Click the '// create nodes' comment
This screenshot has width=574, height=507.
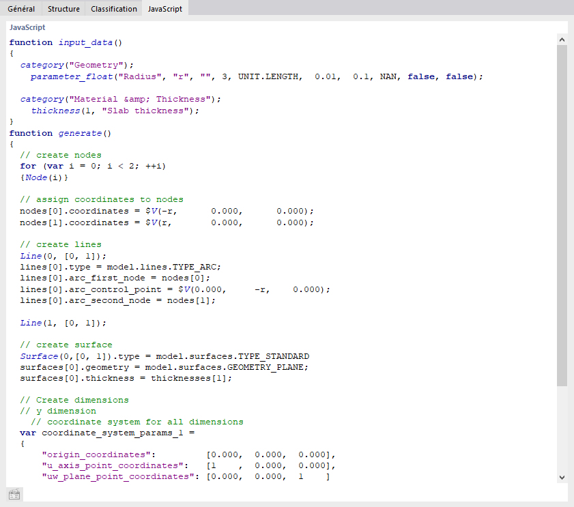[61, 155]
